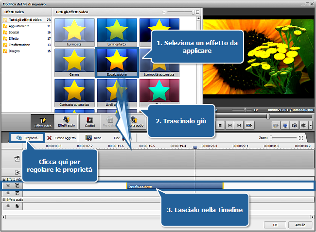Image resolution: width=316 pixels, height=232 pixels.
Task: Set trim start with Inizio
Action: click(93, 138)
